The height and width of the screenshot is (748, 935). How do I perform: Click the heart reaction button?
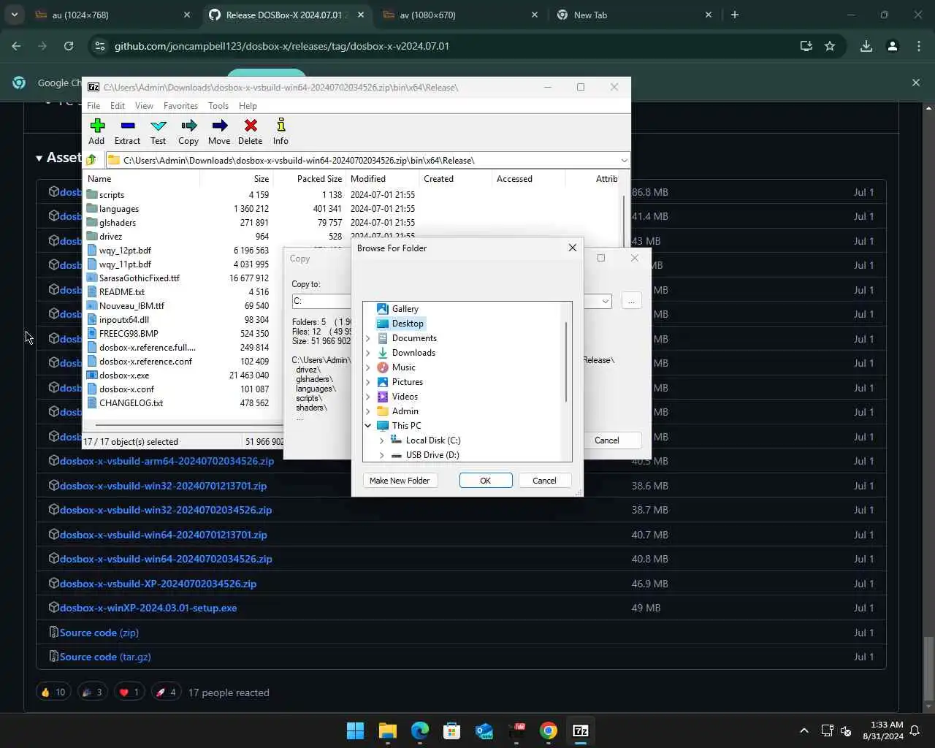(x=129, y=692)
